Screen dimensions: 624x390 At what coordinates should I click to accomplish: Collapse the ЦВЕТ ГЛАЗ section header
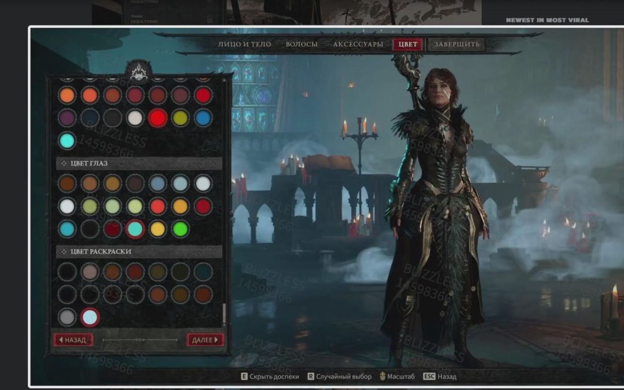pyautogui.click(x=139, y=163)
